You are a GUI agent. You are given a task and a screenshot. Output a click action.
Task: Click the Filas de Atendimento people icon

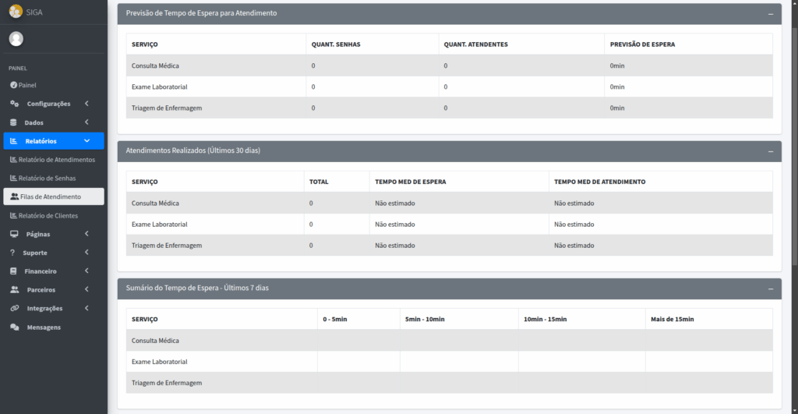tap(14, 196)
